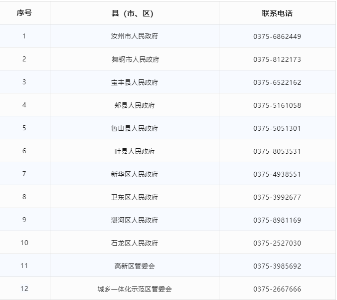Select phone number 0375-3992677
Screen dimensions: 337x300
(277, 197)
